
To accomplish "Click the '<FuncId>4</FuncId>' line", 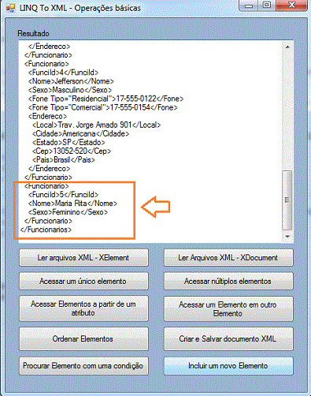I will [x=63, y=73].
